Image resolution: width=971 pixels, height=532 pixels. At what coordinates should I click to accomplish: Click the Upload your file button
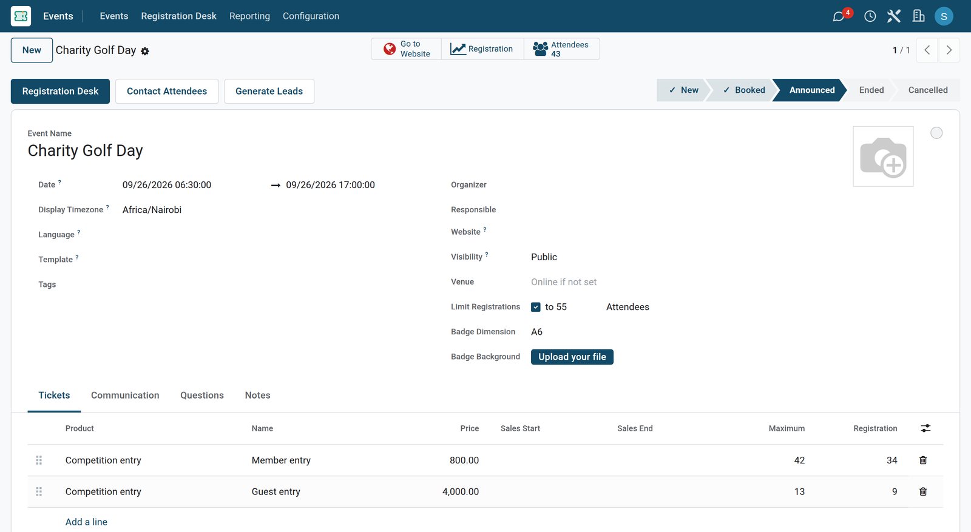click(x=572, y=357)
